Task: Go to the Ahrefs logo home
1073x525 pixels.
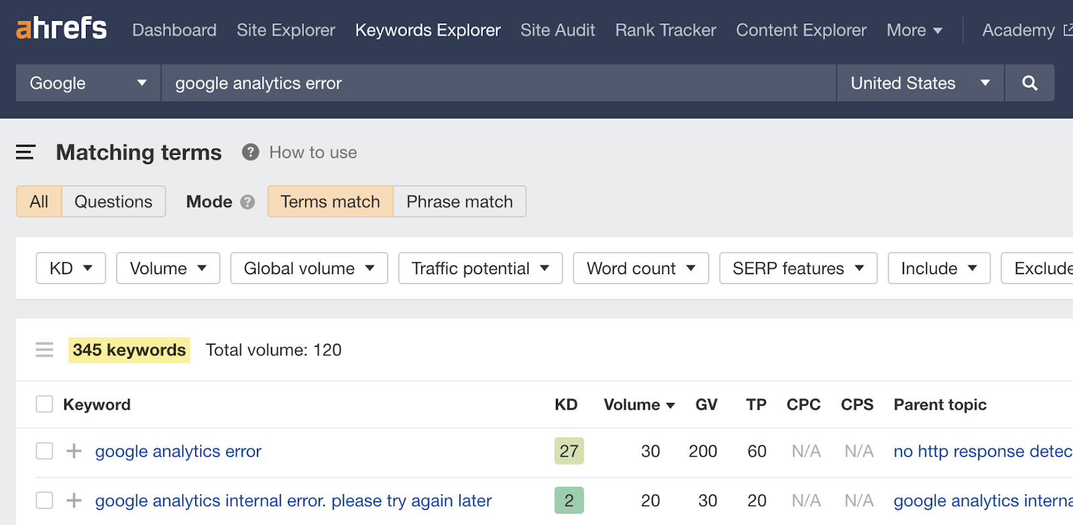Action: pos(61,29)
